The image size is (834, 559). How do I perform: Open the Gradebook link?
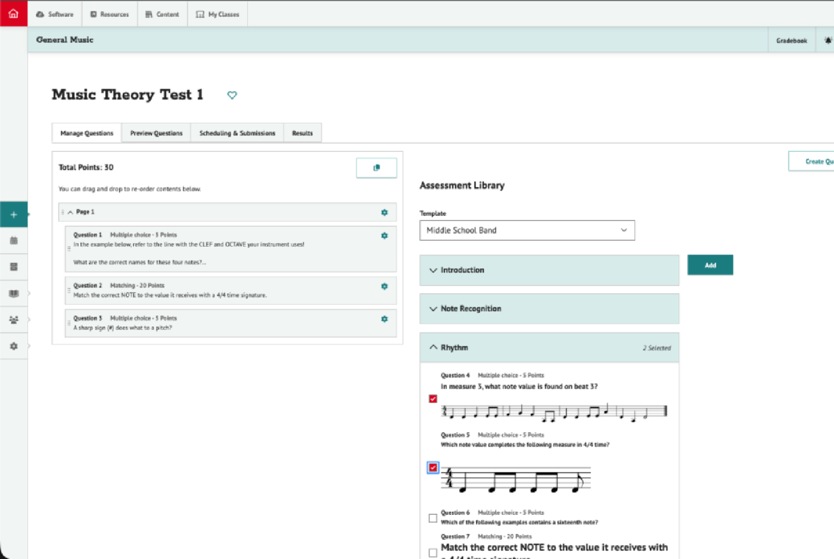point(791,39)
